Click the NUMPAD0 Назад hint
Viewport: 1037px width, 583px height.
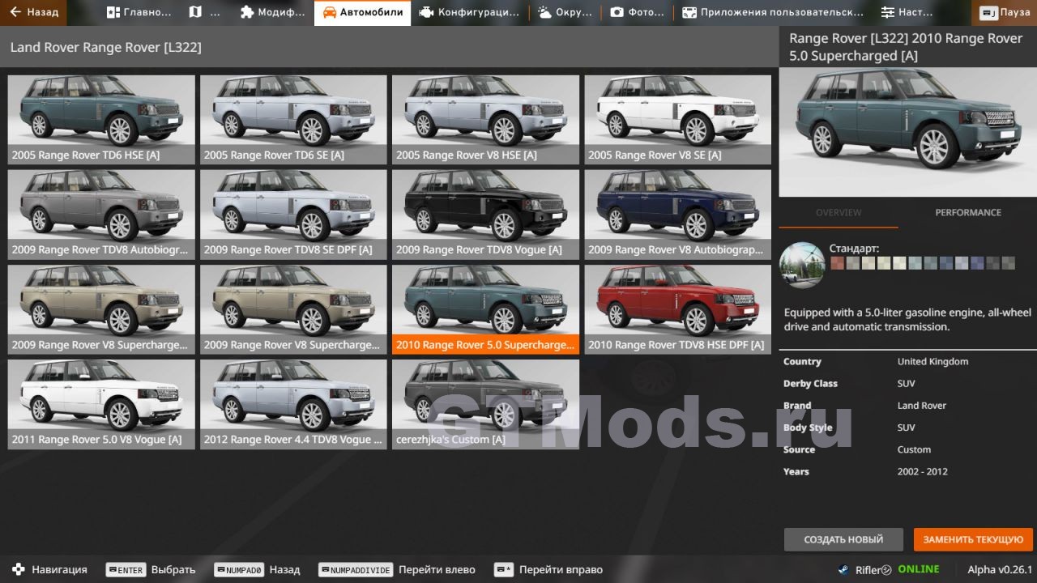tap(257, 569)
